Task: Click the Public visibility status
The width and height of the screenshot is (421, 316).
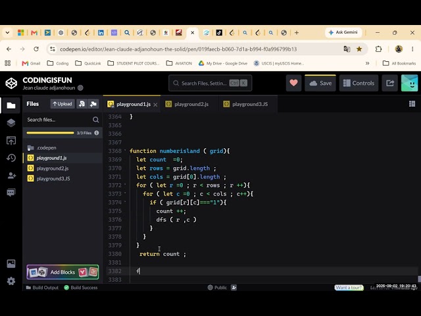Action: click(x=217, y=288)
